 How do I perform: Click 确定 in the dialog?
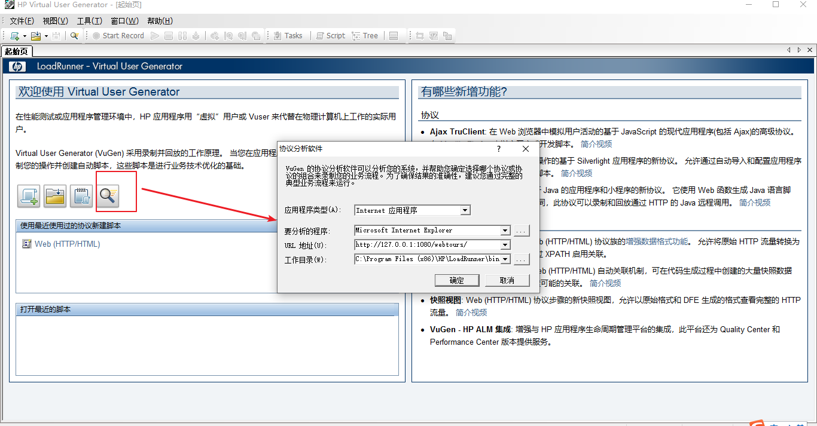tap(457, 280)
